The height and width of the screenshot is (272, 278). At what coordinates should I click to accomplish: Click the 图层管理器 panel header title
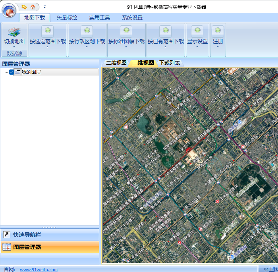16,64
